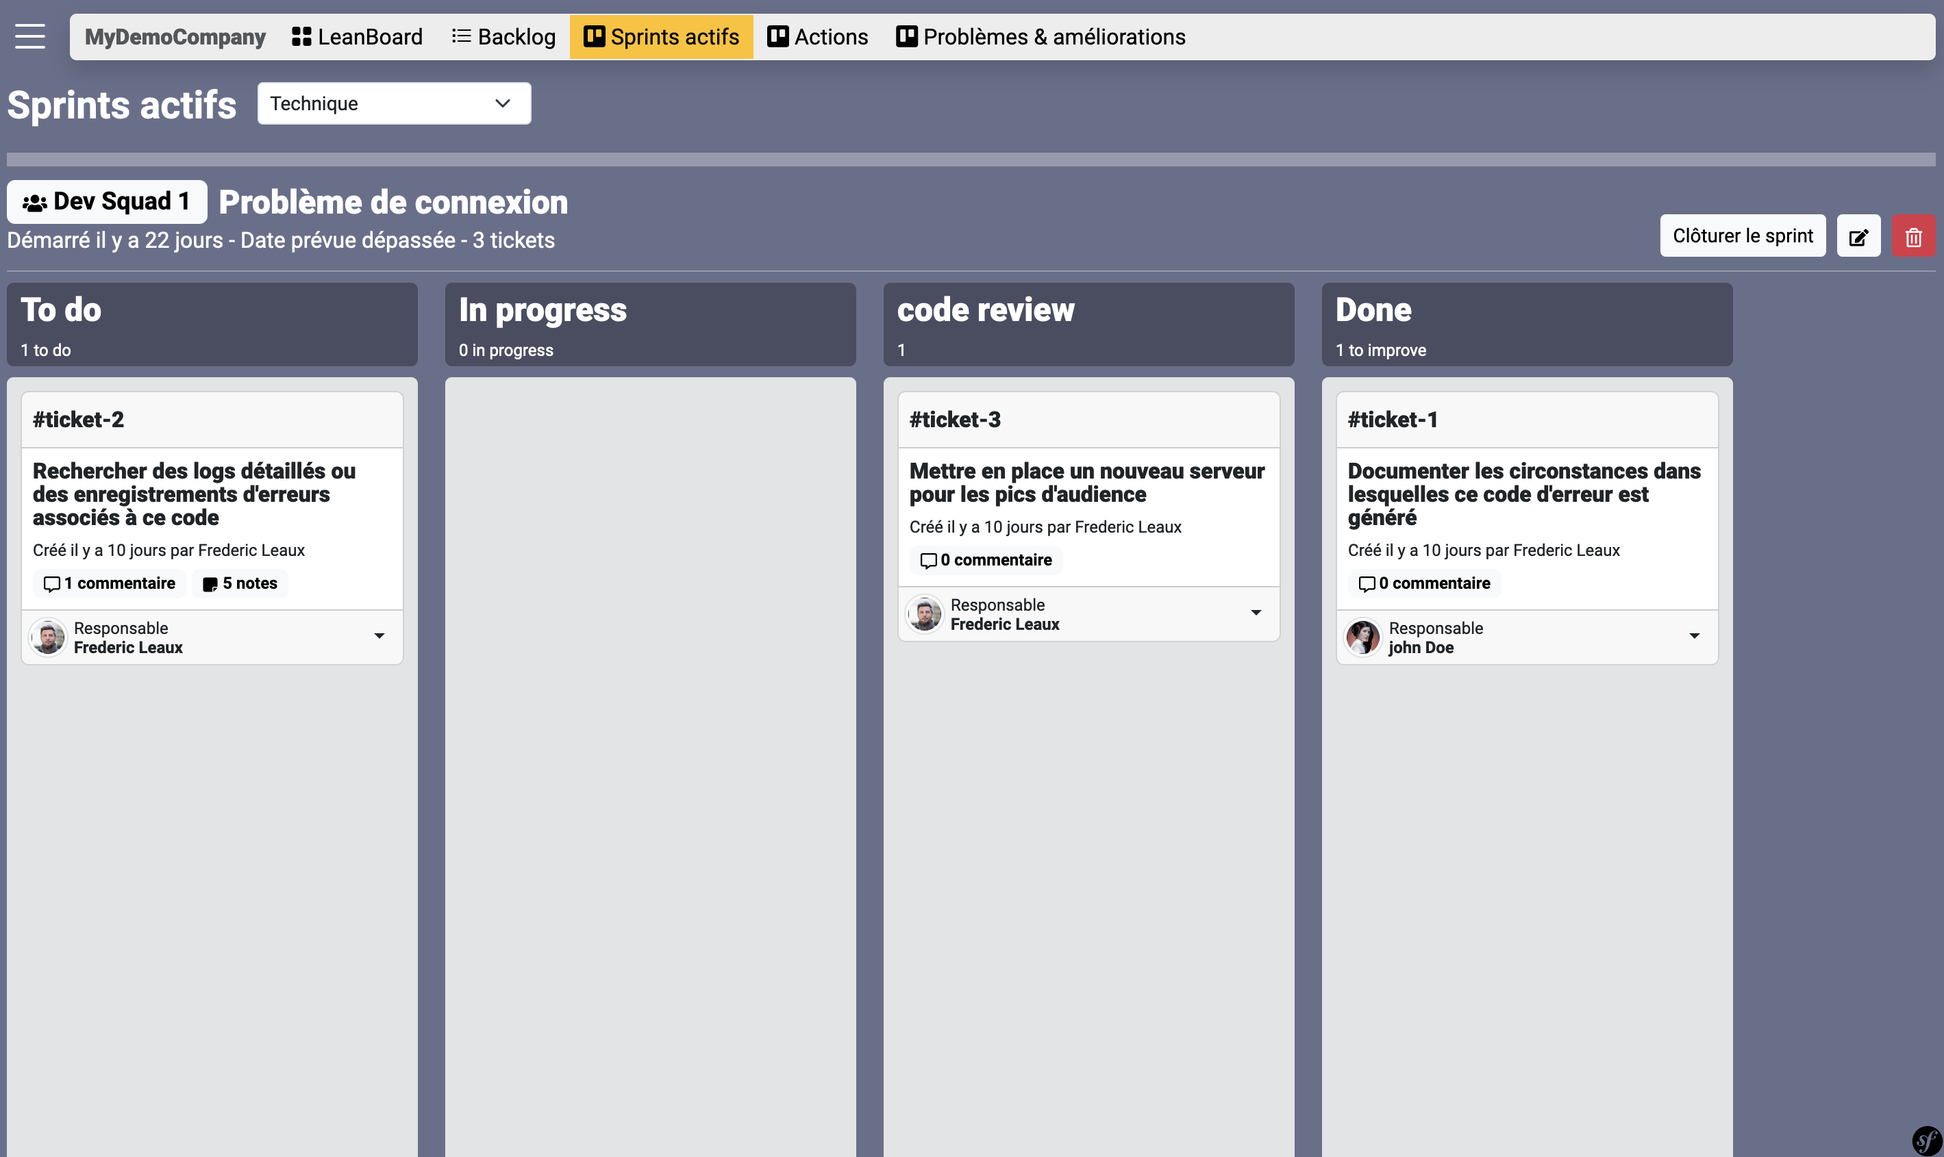Expand the Responsable dropdown on ticket-1
The width and height of the screenshot is (1944, 1157).
(1695, 636)
